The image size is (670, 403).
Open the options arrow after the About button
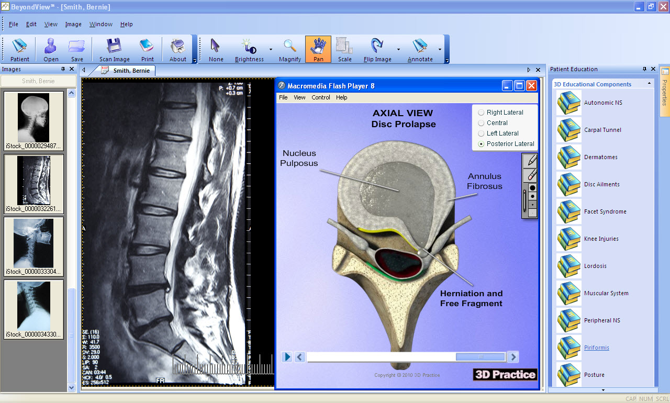tap(195, 61)
